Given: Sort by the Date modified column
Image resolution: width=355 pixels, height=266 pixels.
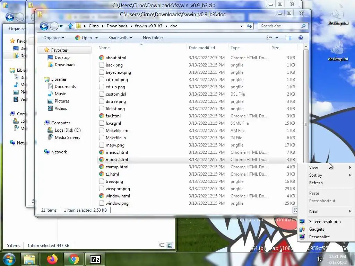Looking at the screenshot, I should click(207, 48).
